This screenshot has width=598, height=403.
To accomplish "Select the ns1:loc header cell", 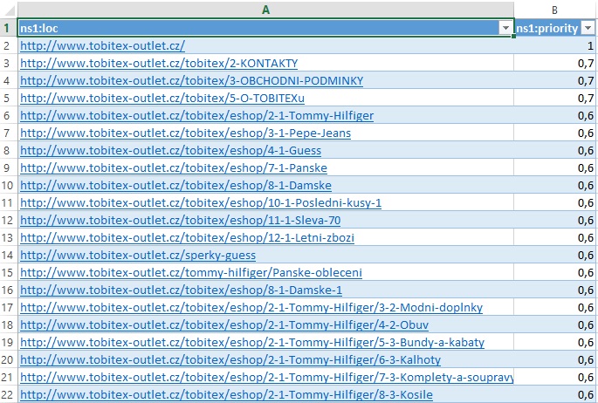I will pyautogui.click(x=265, y=28).
